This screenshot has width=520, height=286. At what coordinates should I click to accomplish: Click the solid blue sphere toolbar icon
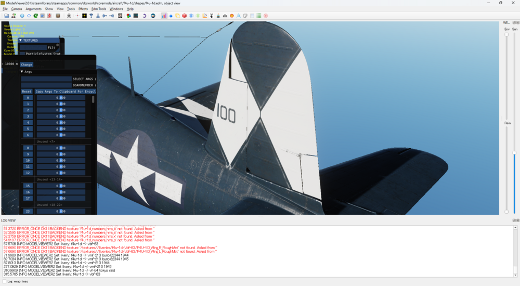22,16
